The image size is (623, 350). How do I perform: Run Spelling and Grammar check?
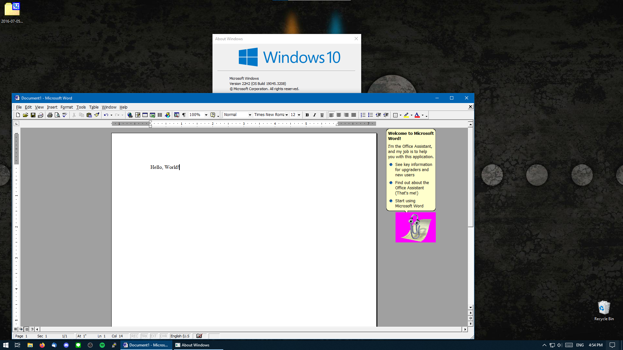pos(65,115)
